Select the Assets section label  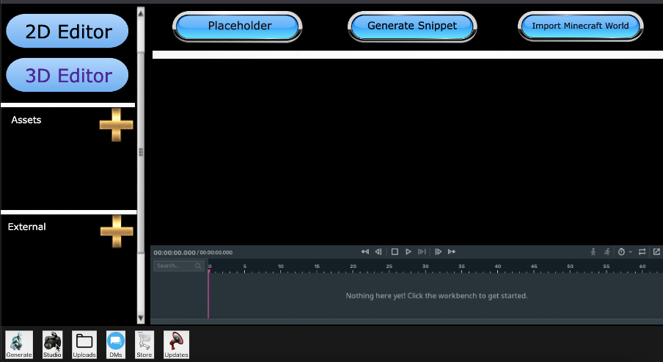26,120
